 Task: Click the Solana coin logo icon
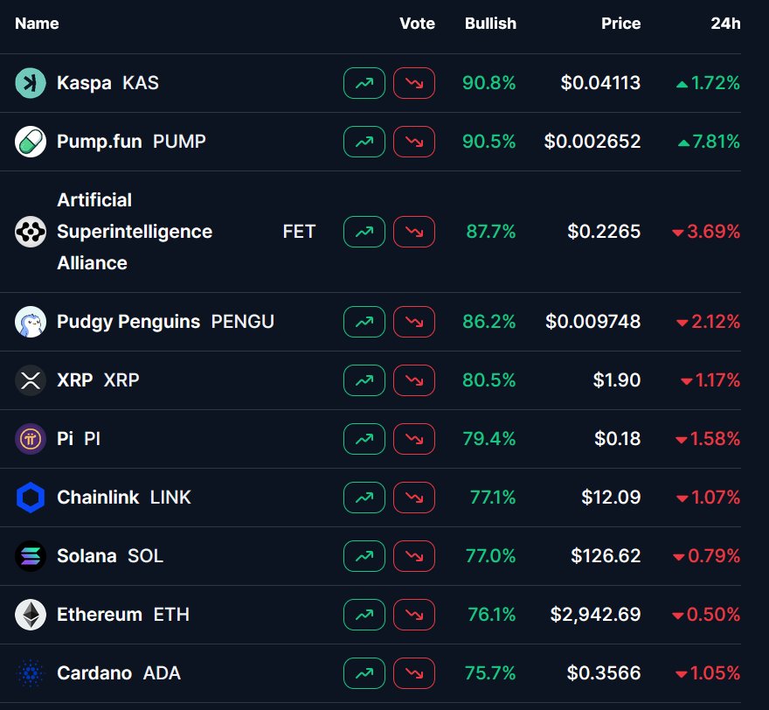coord(31,556)
